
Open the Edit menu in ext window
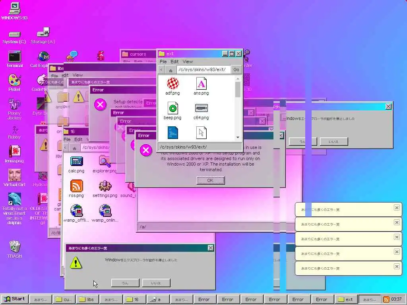tap(174, 62)
